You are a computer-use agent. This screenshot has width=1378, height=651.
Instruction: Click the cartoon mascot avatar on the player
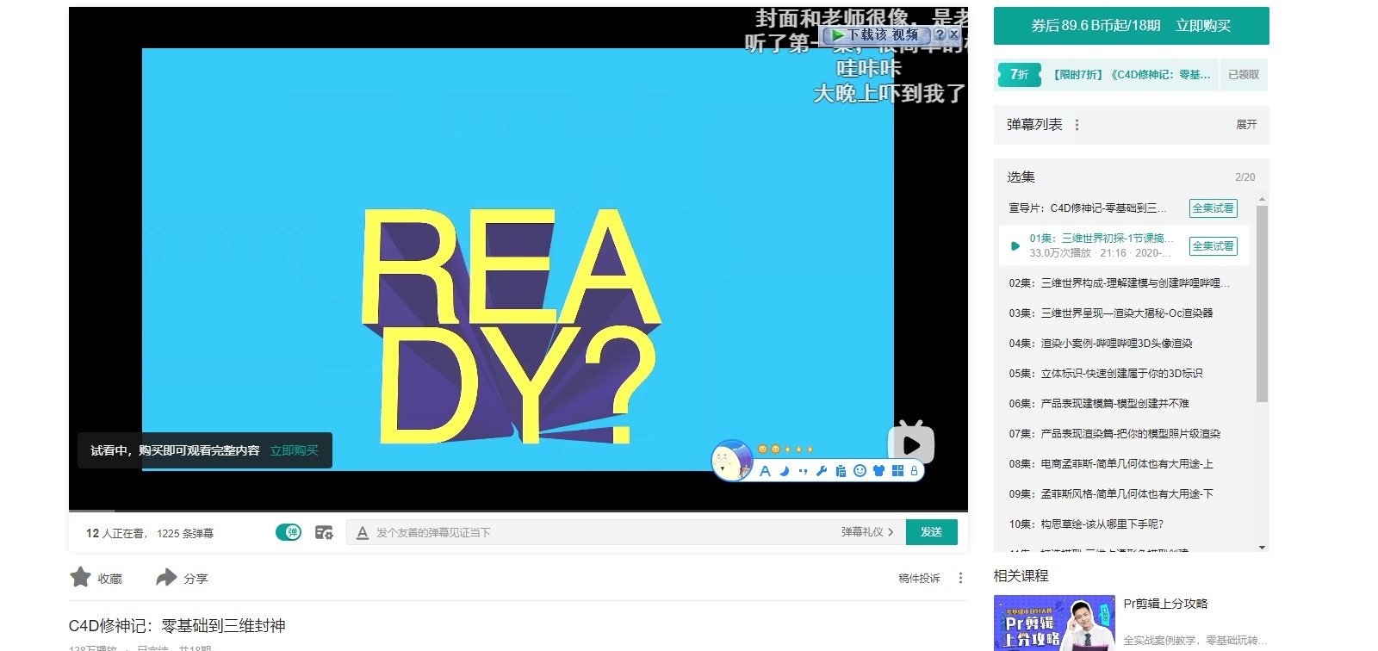pyautogui.click(x=732, y=460)
